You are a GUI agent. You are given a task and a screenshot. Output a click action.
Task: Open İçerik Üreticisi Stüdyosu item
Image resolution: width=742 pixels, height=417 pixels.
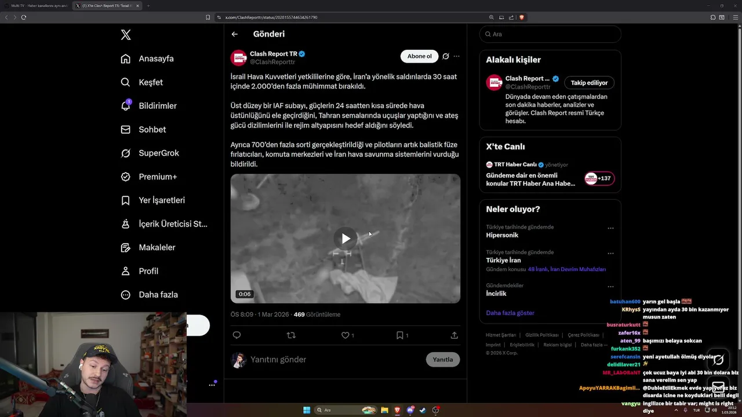164,224
